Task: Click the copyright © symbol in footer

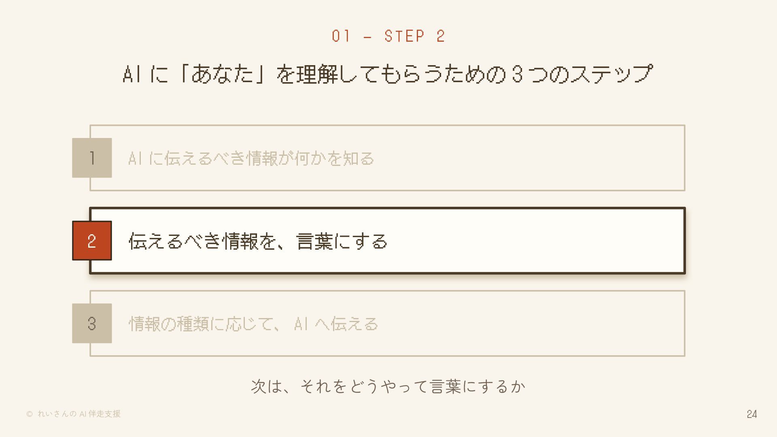Action: tap(30, 414)
